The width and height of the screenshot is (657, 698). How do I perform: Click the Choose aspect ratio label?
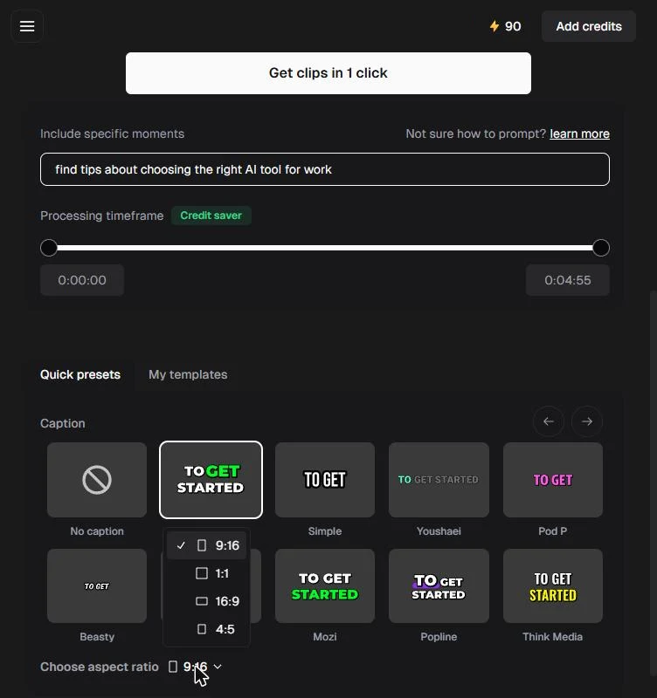click(100, 667)
